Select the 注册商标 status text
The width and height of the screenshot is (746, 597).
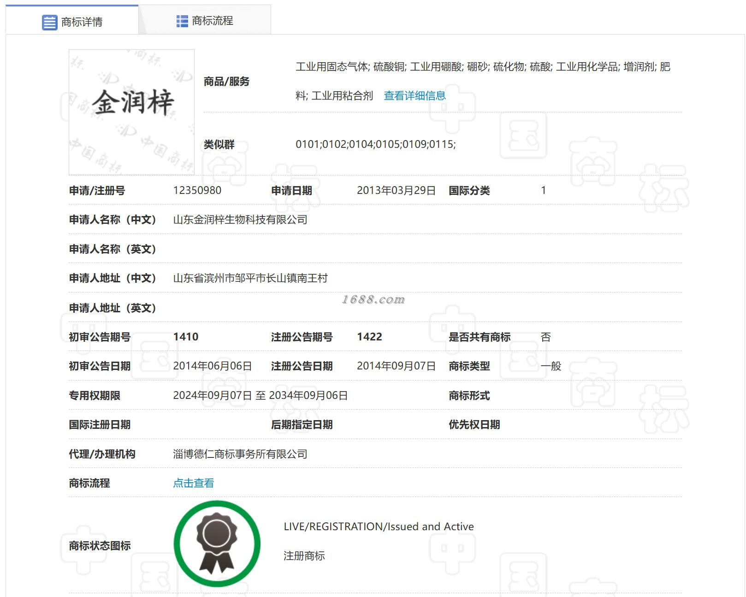304,556
